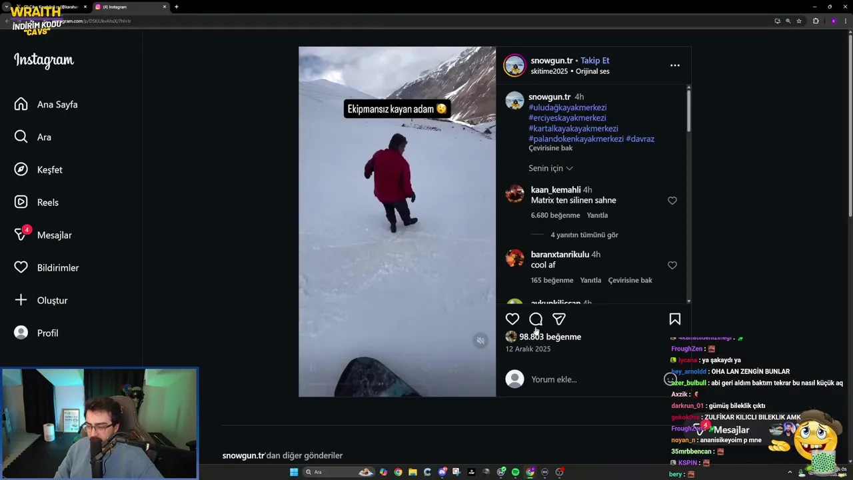Open hashtag #kartalkayakayakmerkezi
The image size is (853, 480).
[x=573, y=129]
